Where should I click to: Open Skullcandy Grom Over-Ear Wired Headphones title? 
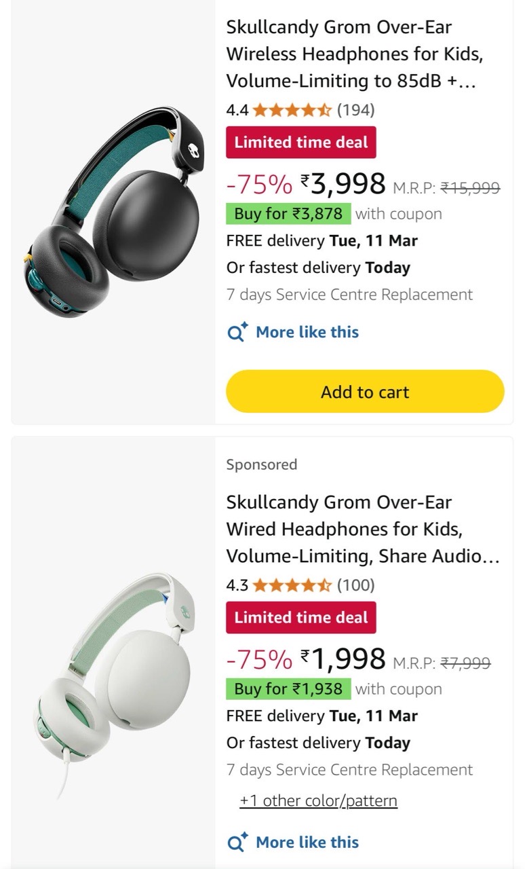point(363,530)
